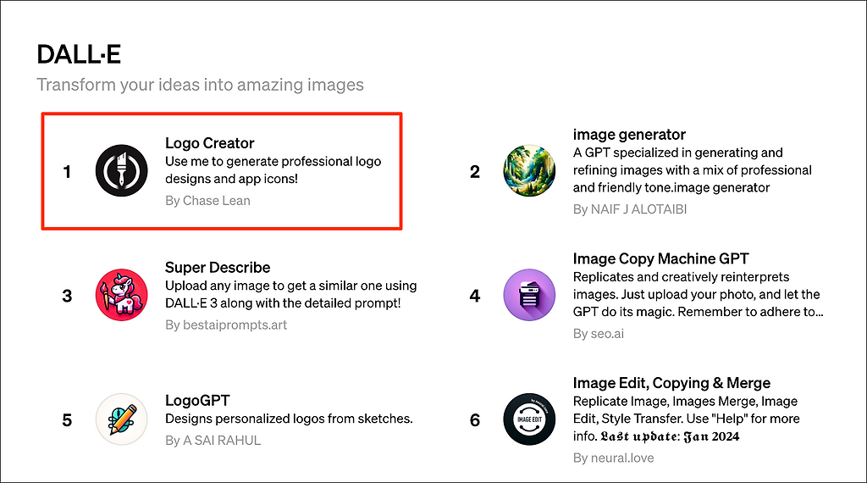
Task: Open Super Describe GPT title
Action: point(218,268)
